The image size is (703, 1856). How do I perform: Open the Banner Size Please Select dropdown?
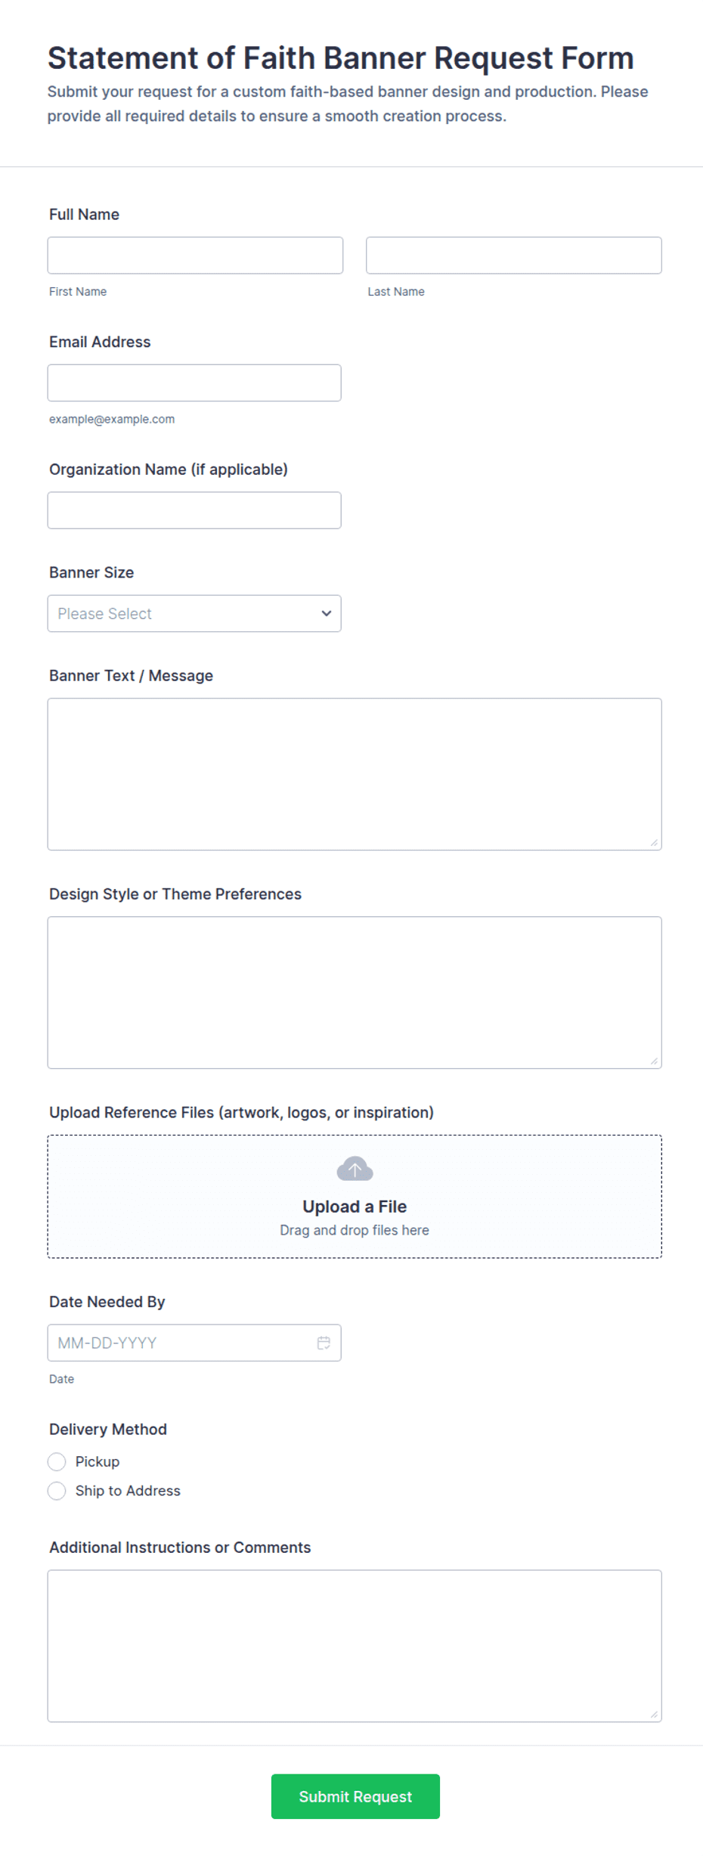point(194,613)
